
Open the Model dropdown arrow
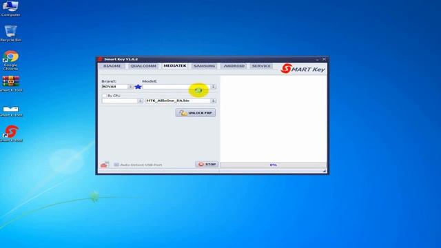[x=213, y=87]
